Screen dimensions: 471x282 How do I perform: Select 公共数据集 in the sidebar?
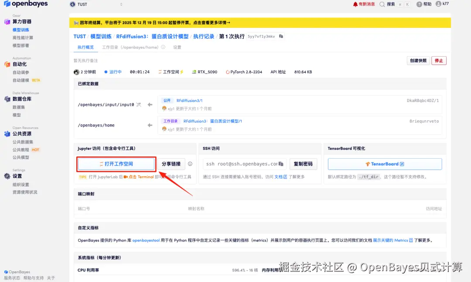tap(23, 142)
